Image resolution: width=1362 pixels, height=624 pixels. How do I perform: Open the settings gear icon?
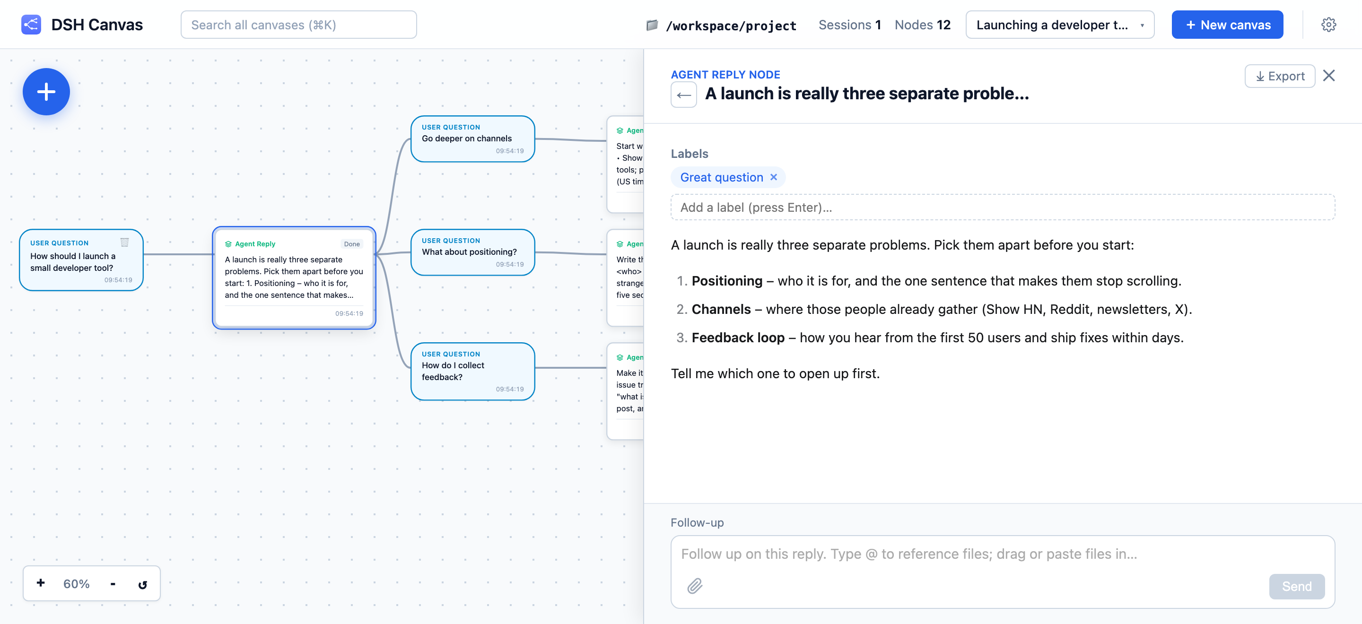click(x=1328, y=25)
